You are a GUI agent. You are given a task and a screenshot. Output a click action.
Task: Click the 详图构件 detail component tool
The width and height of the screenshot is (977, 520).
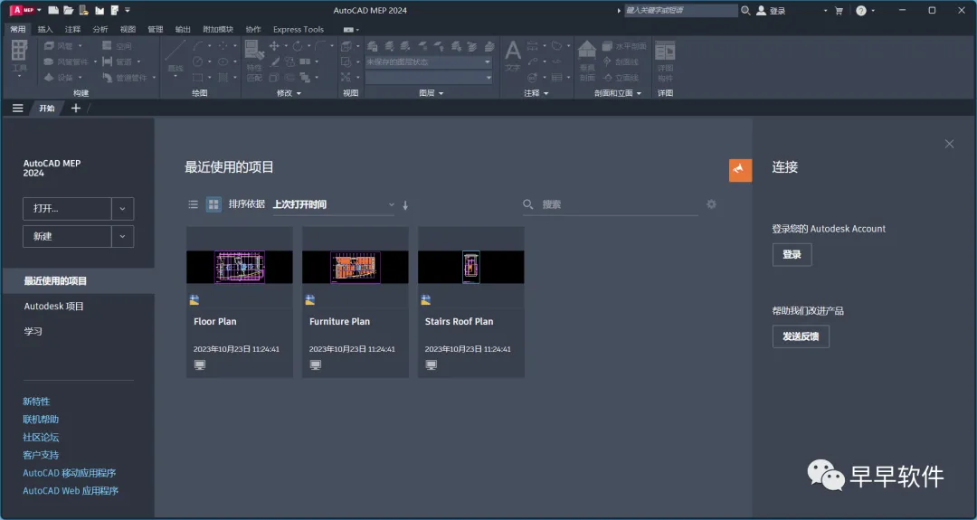(665, 61)
